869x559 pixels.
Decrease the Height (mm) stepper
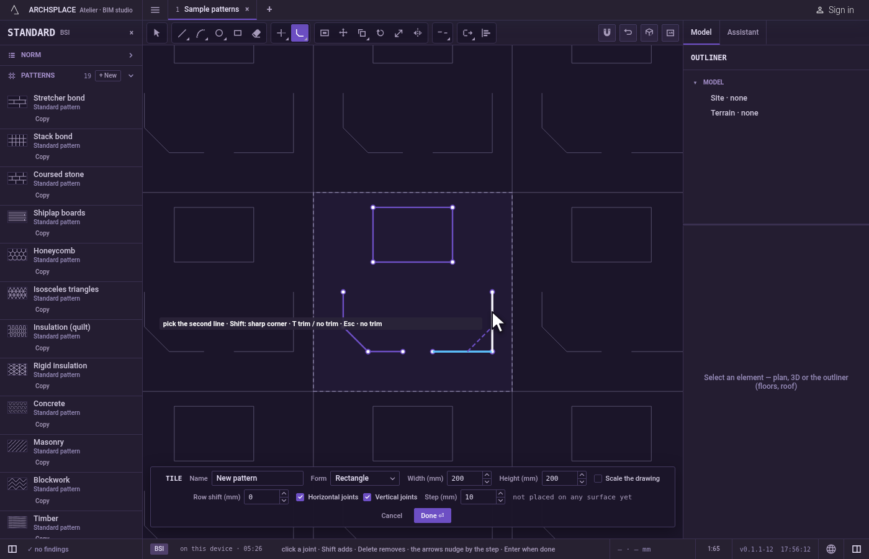pos(582,482)
